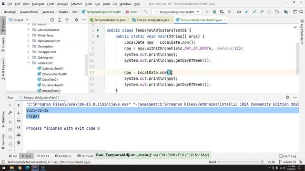This screenshot has width=305, height=171.
Task: Clear all console output trash icon
Action: point(19,142)
